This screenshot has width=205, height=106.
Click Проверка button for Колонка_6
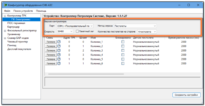click(51, 63)
